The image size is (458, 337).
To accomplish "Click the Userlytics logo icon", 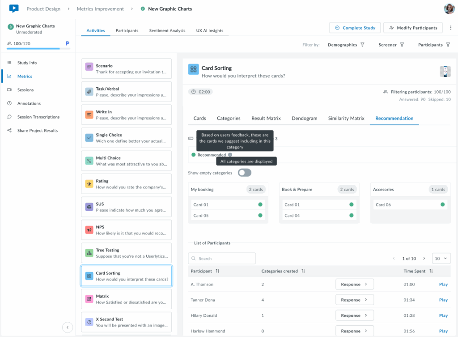I will pyautogui.click(x=14, y=9).
